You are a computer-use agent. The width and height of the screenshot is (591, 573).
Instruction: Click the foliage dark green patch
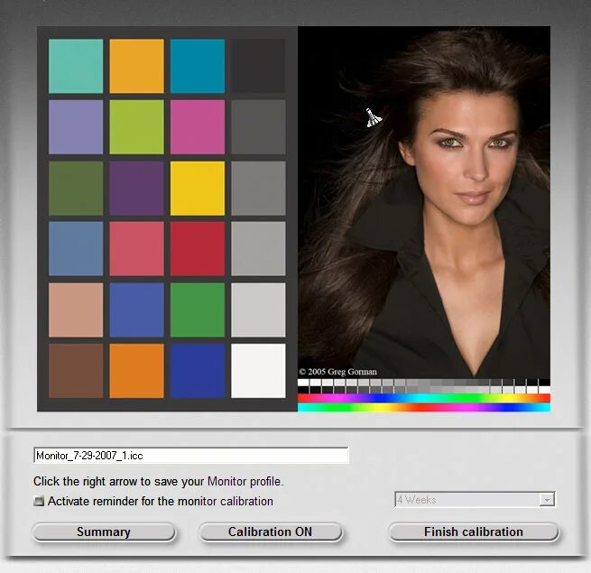coord(76,188)
